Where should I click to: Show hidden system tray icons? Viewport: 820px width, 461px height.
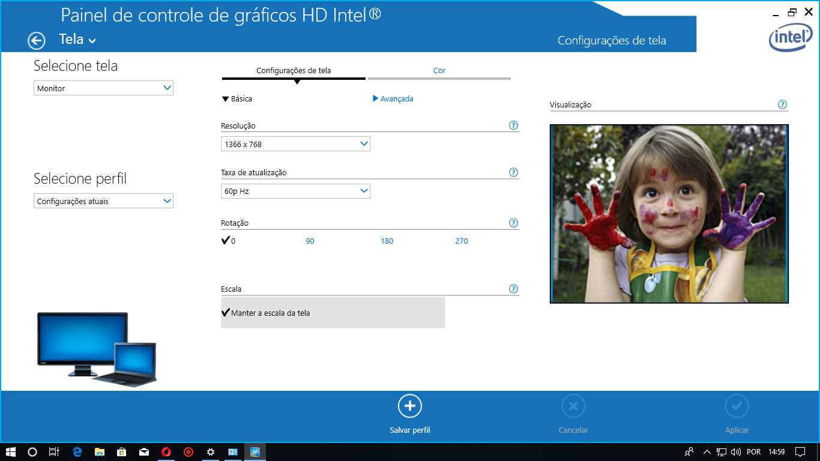click(x=707, y=452)
